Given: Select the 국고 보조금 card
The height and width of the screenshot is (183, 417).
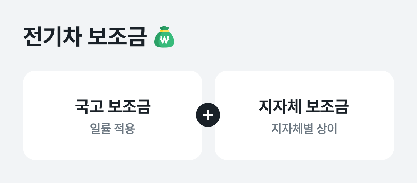Looking at the screenshot, I should 113,115.
